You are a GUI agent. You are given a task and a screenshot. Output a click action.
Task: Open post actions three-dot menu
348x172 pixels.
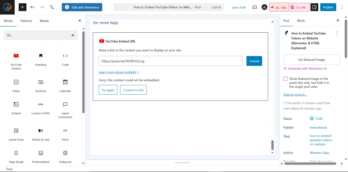(x=337, y=33)
